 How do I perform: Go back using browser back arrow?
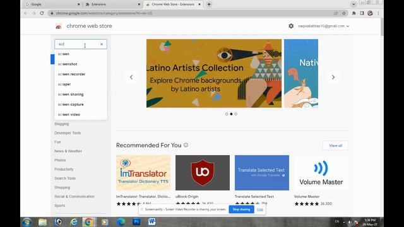point(26,13)
